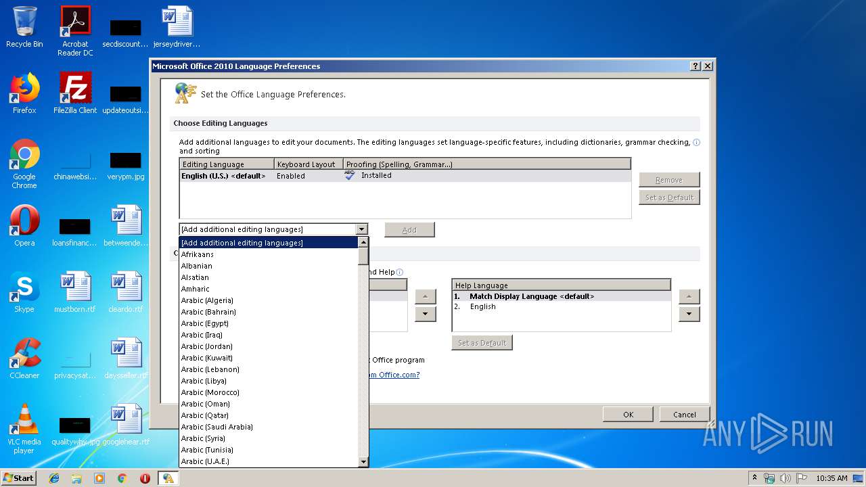
Task: Click the Opera icon in the taskbar
Action: [x=145, y=478]
